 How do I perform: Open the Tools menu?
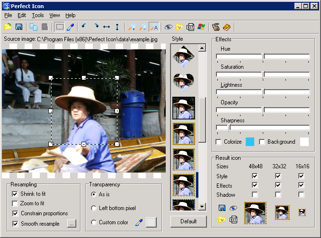coord(37,15)
